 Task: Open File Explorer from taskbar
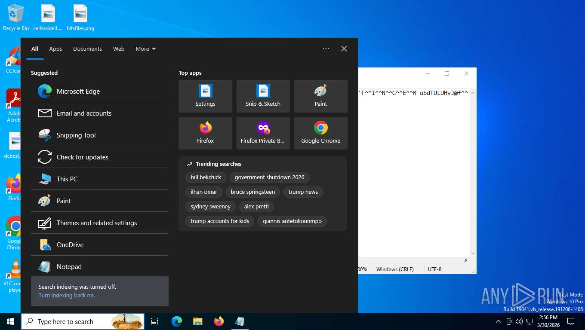click(198, 321)
